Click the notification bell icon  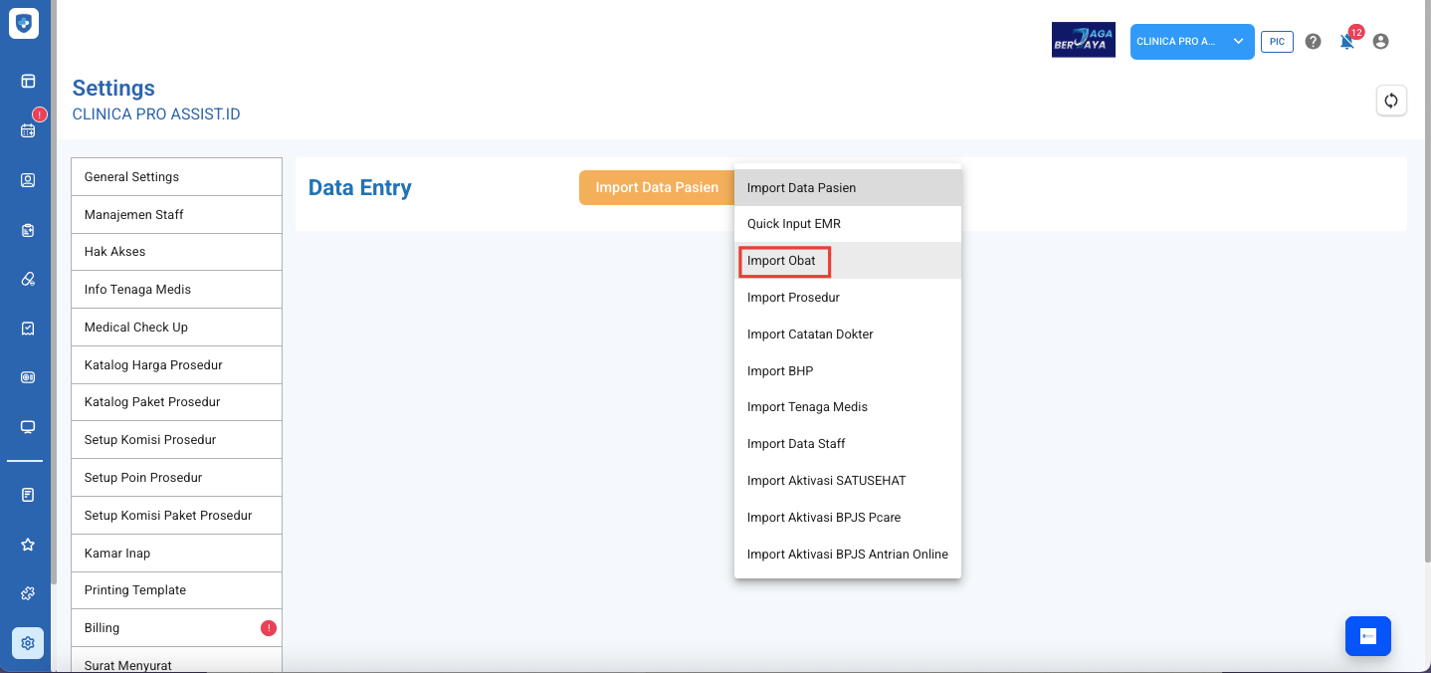click(1346, 42)
